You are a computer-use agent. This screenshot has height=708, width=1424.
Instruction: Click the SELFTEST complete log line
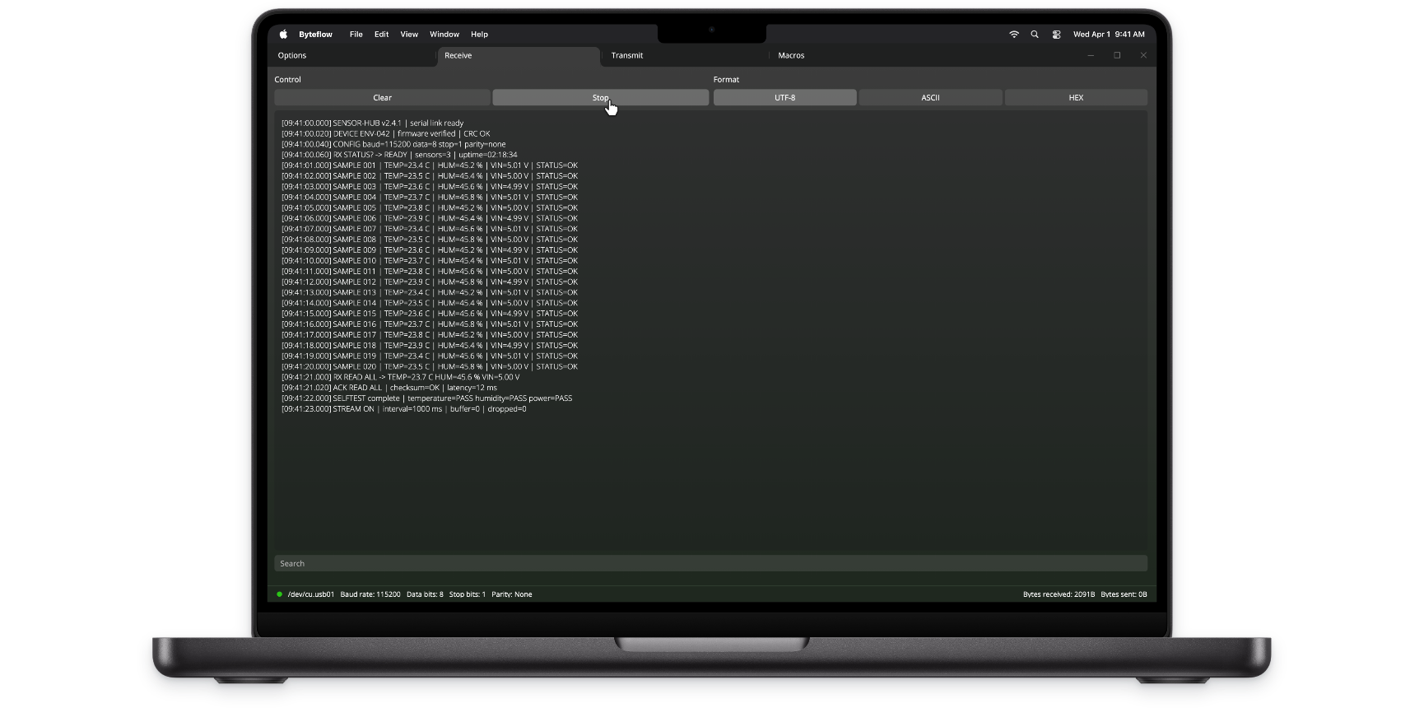coord(426,398)
